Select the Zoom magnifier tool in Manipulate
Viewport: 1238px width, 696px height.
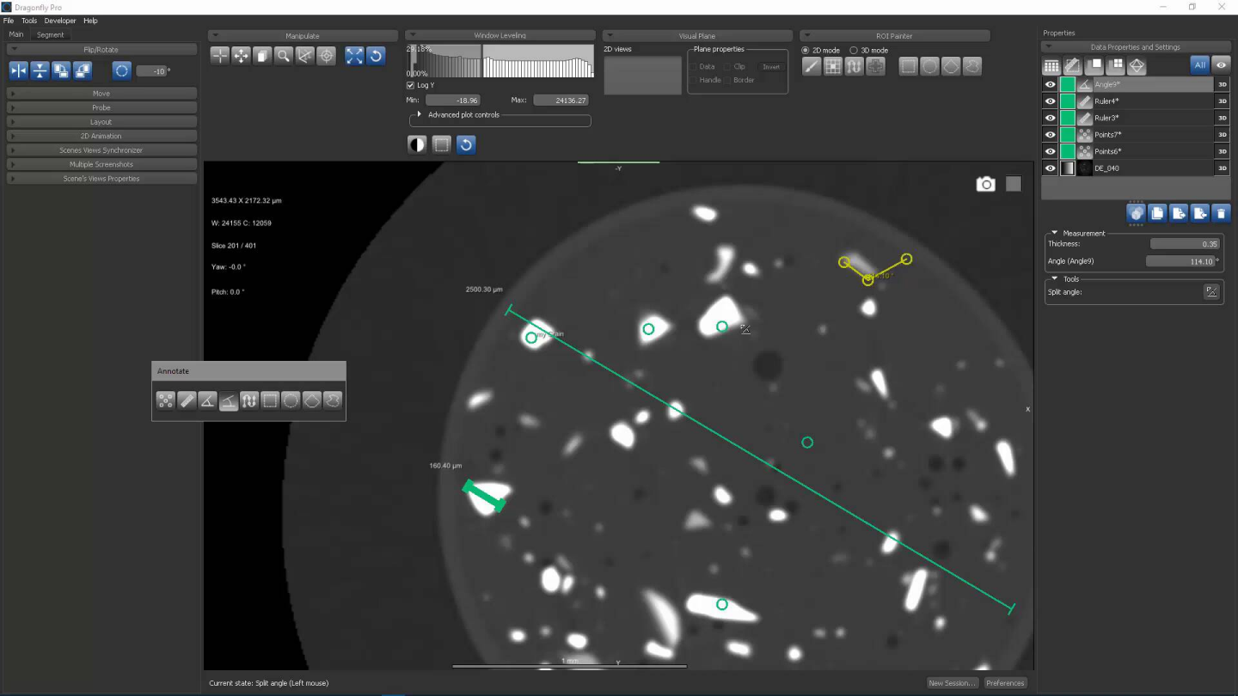pos(283,56)
